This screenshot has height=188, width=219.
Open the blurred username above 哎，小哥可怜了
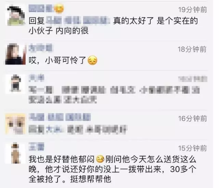point(40,48)
